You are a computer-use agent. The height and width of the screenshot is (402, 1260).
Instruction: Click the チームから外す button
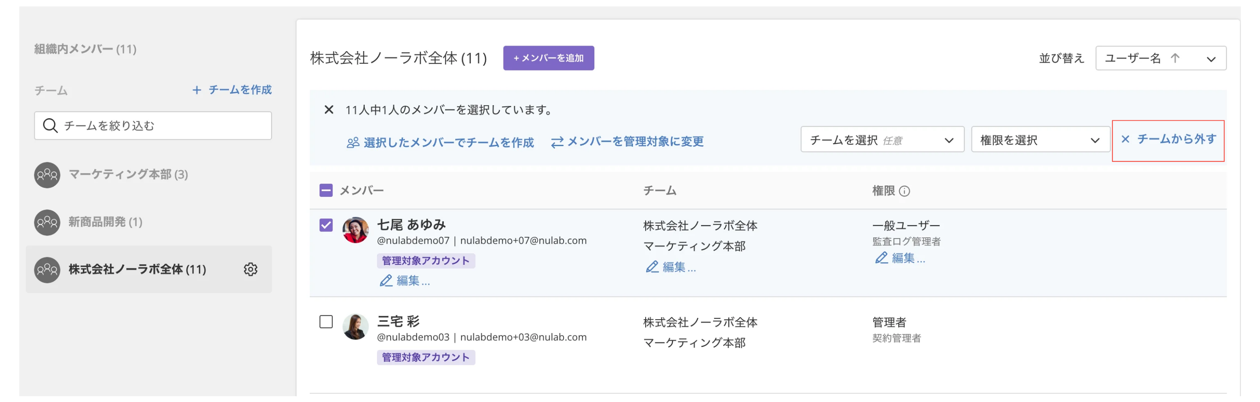click(x=1168, y=140)
